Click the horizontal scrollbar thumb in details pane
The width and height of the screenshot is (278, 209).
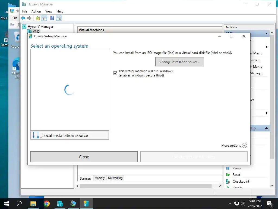coord(146,186)
